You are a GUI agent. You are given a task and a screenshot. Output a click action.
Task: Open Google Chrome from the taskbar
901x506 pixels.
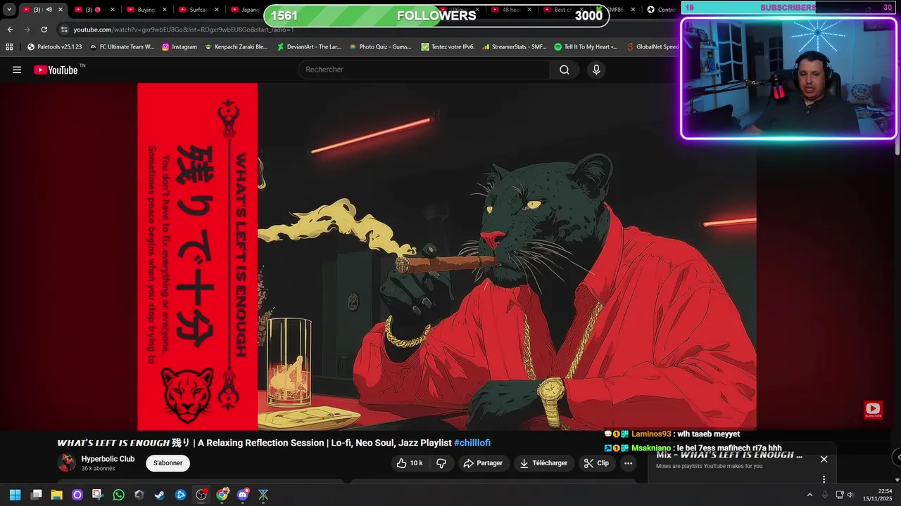222,495
